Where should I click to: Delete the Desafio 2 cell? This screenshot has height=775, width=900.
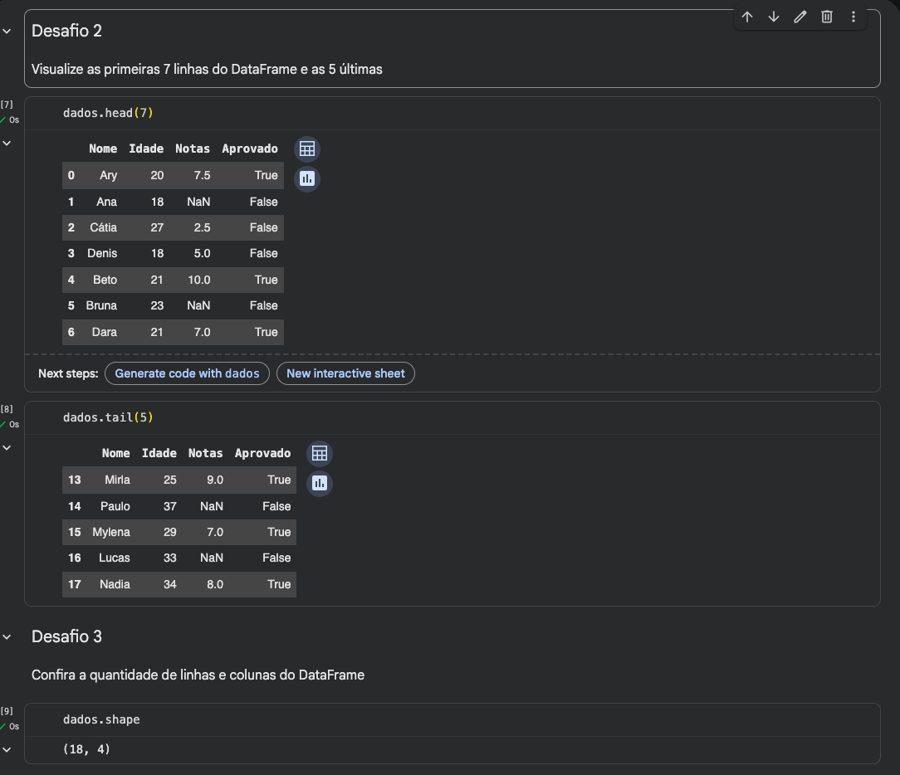point(827,17)
